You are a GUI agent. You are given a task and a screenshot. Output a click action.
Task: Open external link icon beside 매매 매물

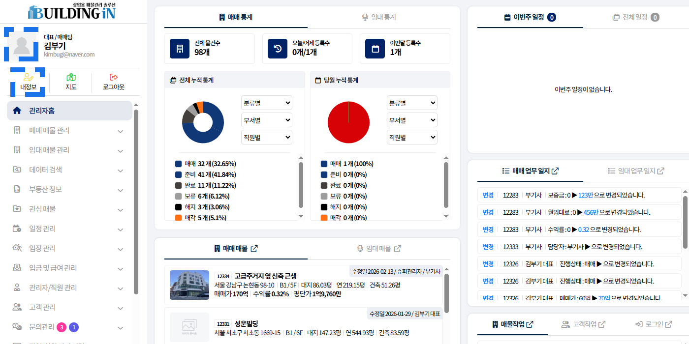point(254,249)
